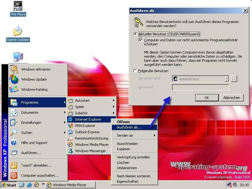Viewport: 252px width, 189px height.
Task: Open the Benutzername dropdown arrow
Action: tap(226, 79)
